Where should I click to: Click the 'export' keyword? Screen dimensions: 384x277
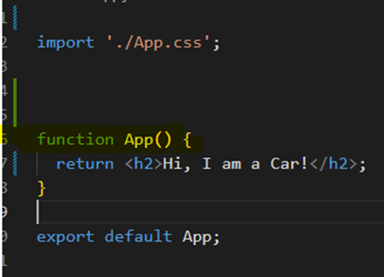point(65,236)
